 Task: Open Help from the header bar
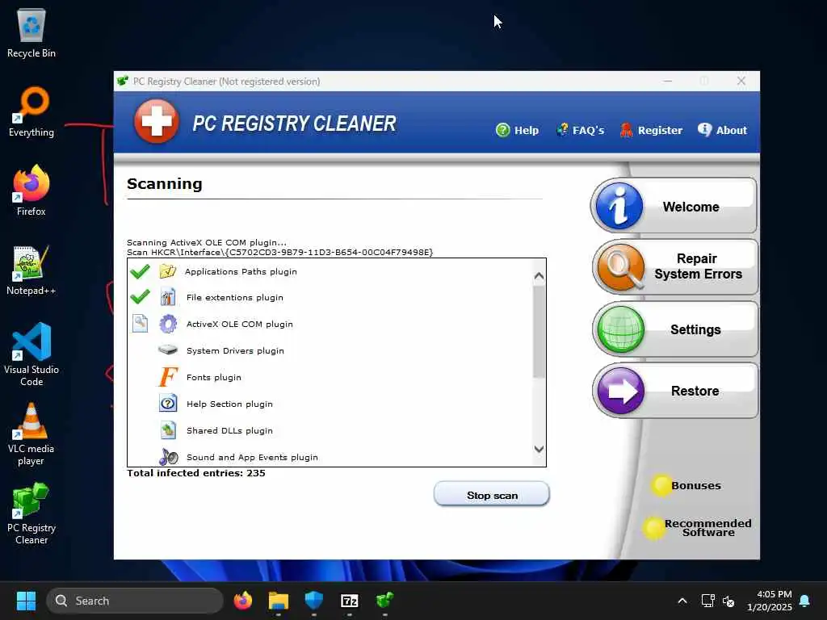point(518,130)
